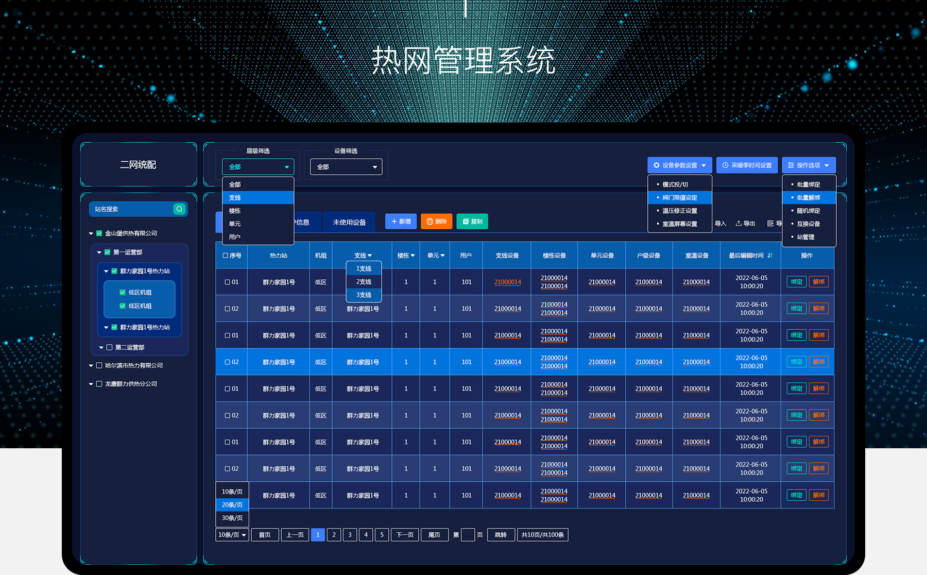Check the 第二运营部 checkbox
Image resolution: width=927 pixels, height=575 pixels.
tap(109, 347)
